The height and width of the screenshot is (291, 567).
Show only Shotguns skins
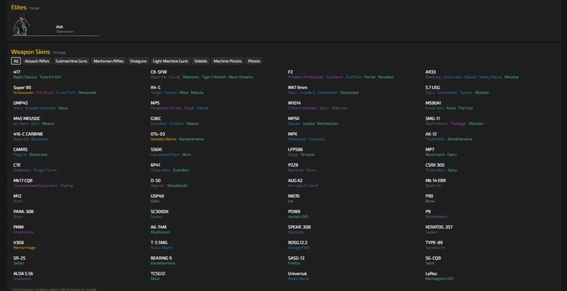pyautogui.click(x=138, y=61)
